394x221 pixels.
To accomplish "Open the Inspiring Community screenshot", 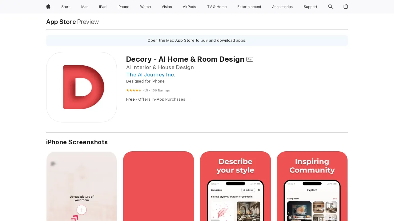I will click(312, 186).
